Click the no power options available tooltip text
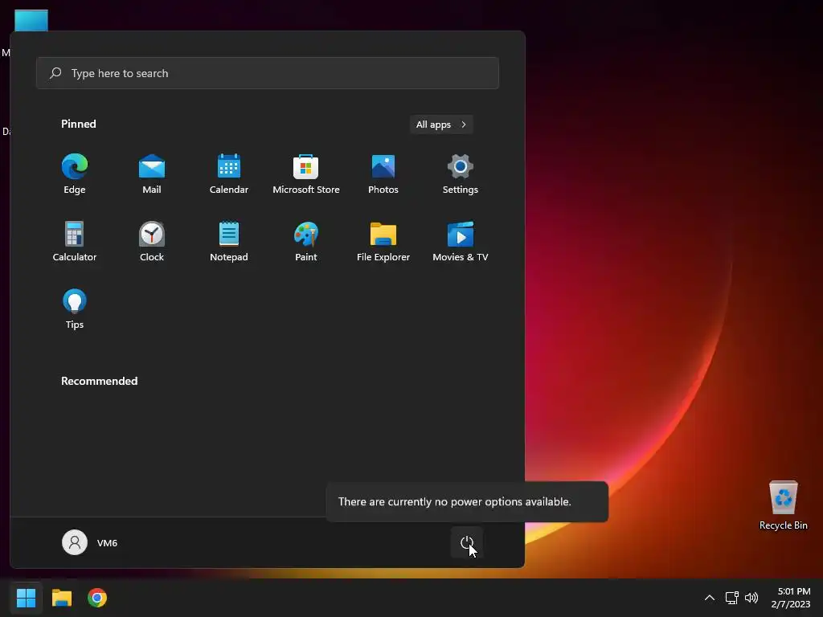 point(455,501)
